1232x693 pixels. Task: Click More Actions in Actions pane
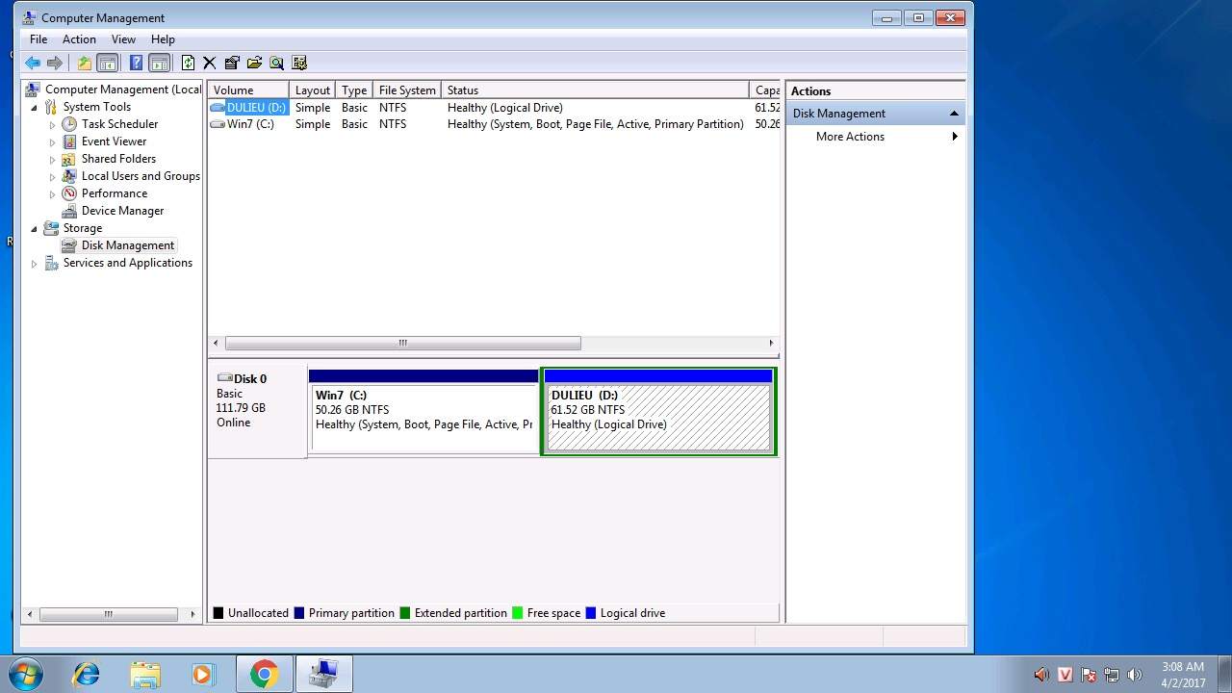(x=850, y=137)
